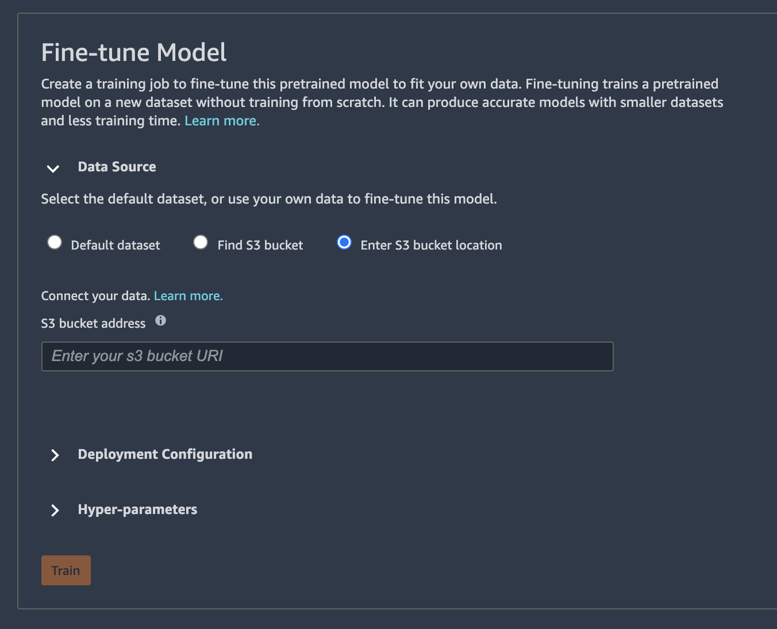
Task: Open Learn more link after Connect your data
Action: [x=188, y=296]
